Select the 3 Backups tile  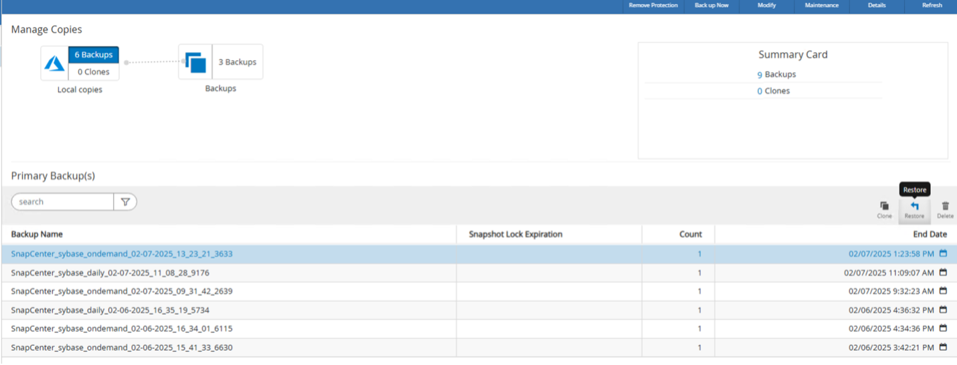point(238,62)
